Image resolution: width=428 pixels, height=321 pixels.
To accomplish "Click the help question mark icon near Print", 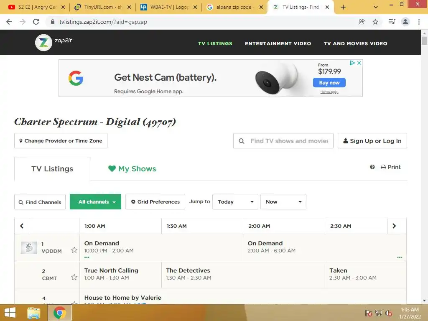I will pyautogui.click(x=372, y=167).
